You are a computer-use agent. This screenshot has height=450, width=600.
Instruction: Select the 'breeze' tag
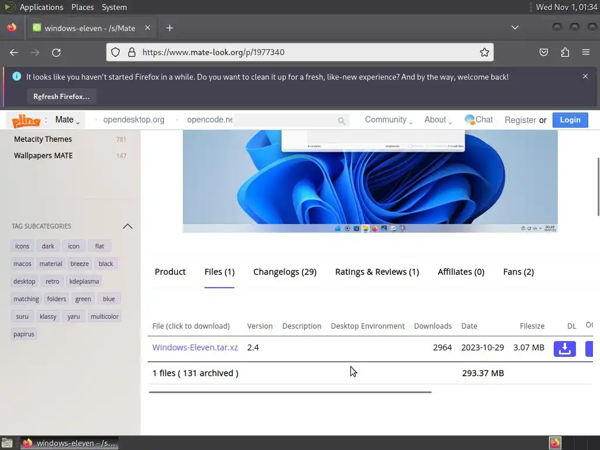pyautogui.click(x=80, y=264)
